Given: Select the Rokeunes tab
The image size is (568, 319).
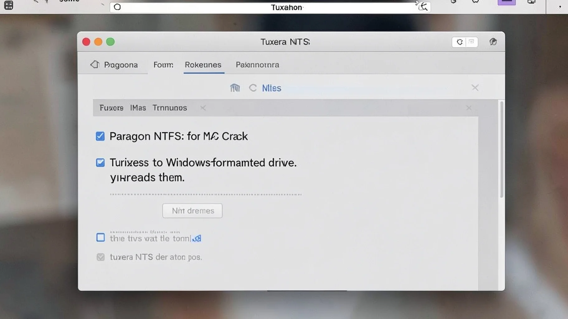Looking at the screenshot, I should (x=203, y=65).
